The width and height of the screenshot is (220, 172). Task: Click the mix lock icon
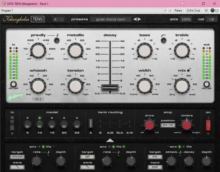188,70
